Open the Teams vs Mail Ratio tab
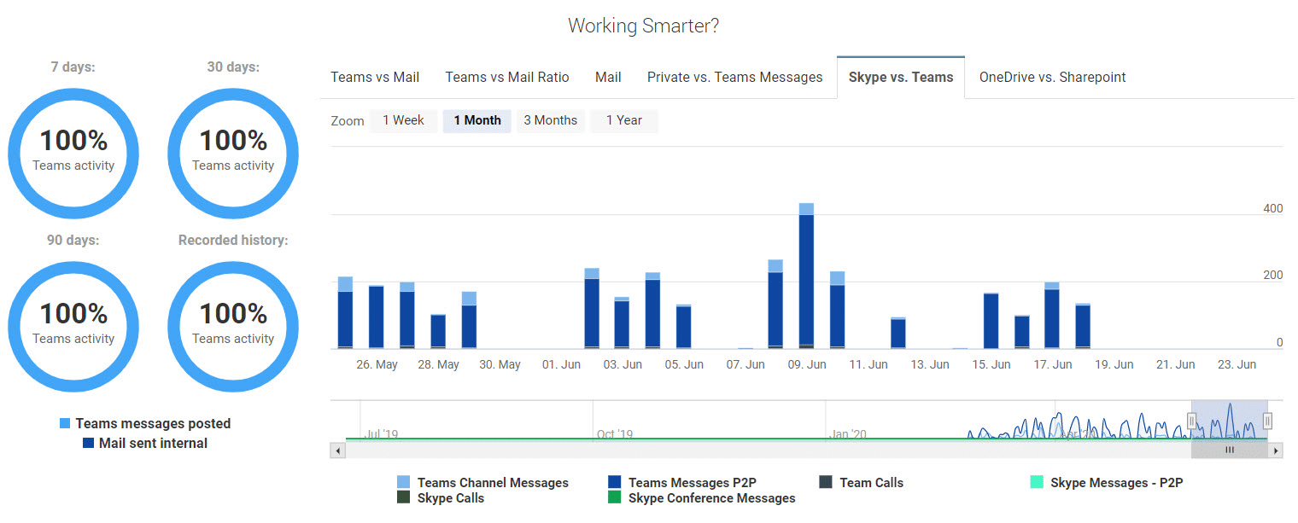1298x523 pixels. 506,78
